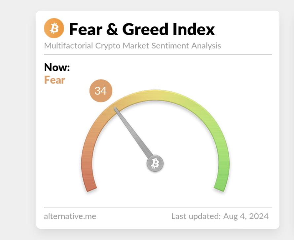Viewport: 294px width, 240px height.
Task: Click the orange Fear status text
Action: point(55,80)
